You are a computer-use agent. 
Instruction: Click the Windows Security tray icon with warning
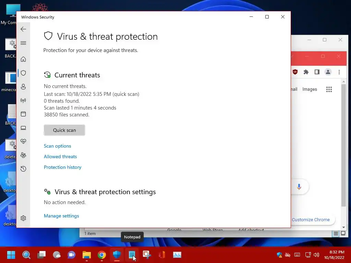[279, 255]
